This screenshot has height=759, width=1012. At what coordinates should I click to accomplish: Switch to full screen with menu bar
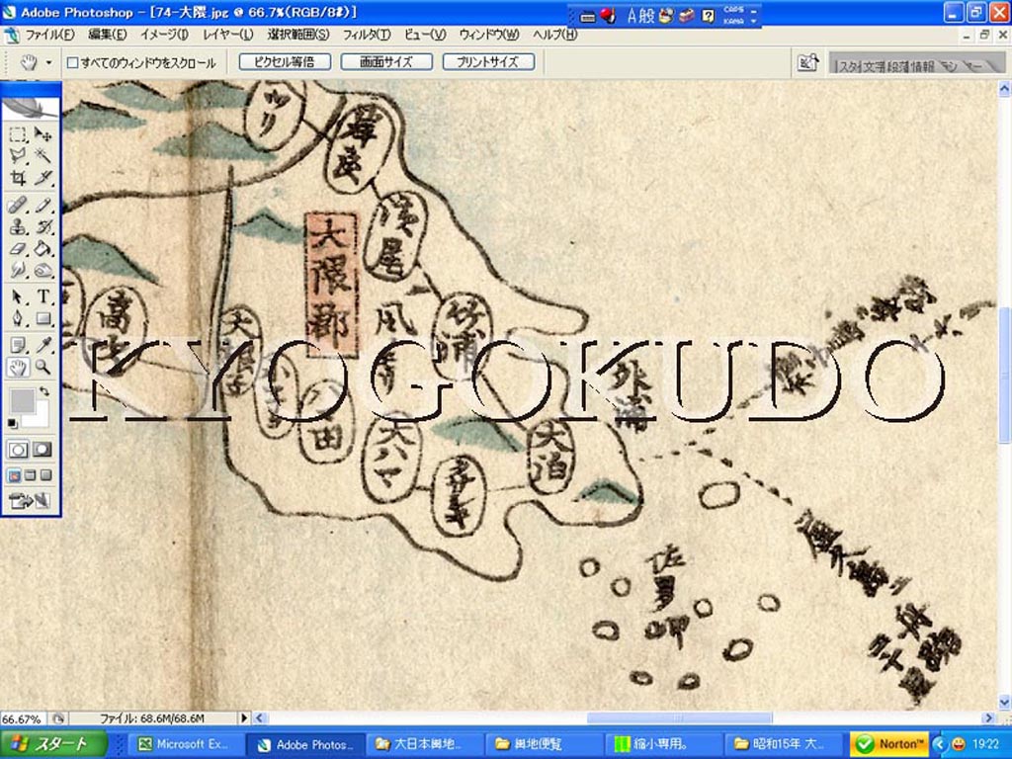pyautogui.click(x=30, y=475)
